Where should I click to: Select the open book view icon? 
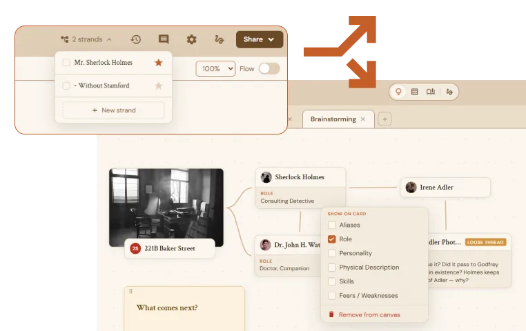click(x=430, y=92)
